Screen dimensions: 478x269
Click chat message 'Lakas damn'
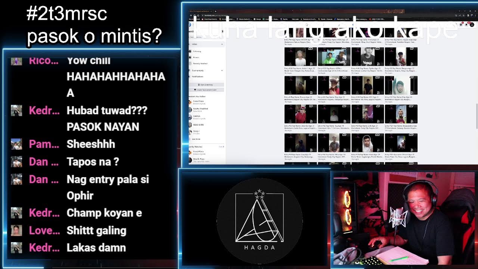(x=96, y=248)
